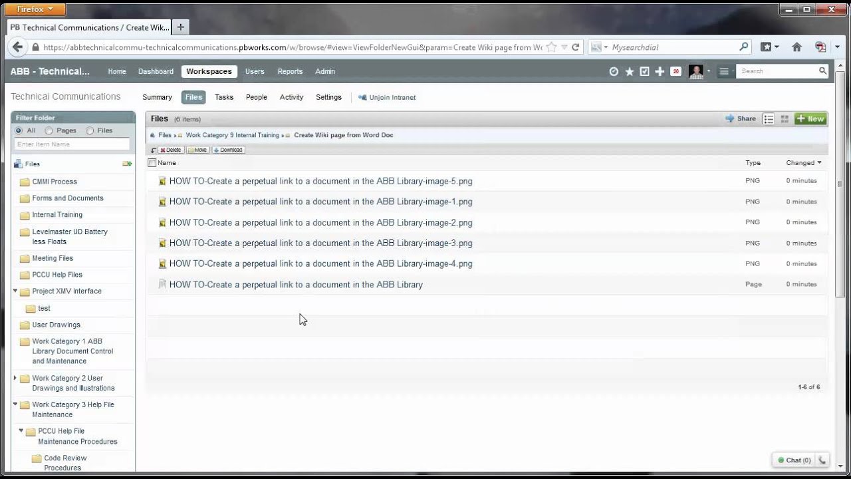The width and height of the screenshot is (851, 479).
Task: Click icon of image-1.png file
Action: 162,202
